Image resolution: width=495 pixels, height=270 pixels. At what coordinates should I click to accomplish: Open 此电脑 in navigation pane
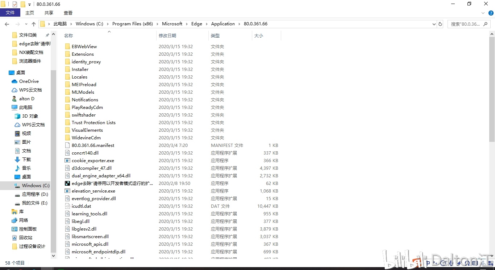(x=25, y=107)
